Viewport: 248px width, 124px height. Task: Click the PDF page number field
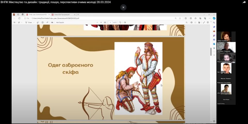pyautogui.click(x=110, y=22)
